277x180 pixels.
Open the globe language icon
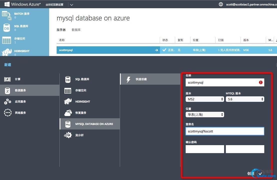click(221, 4)
